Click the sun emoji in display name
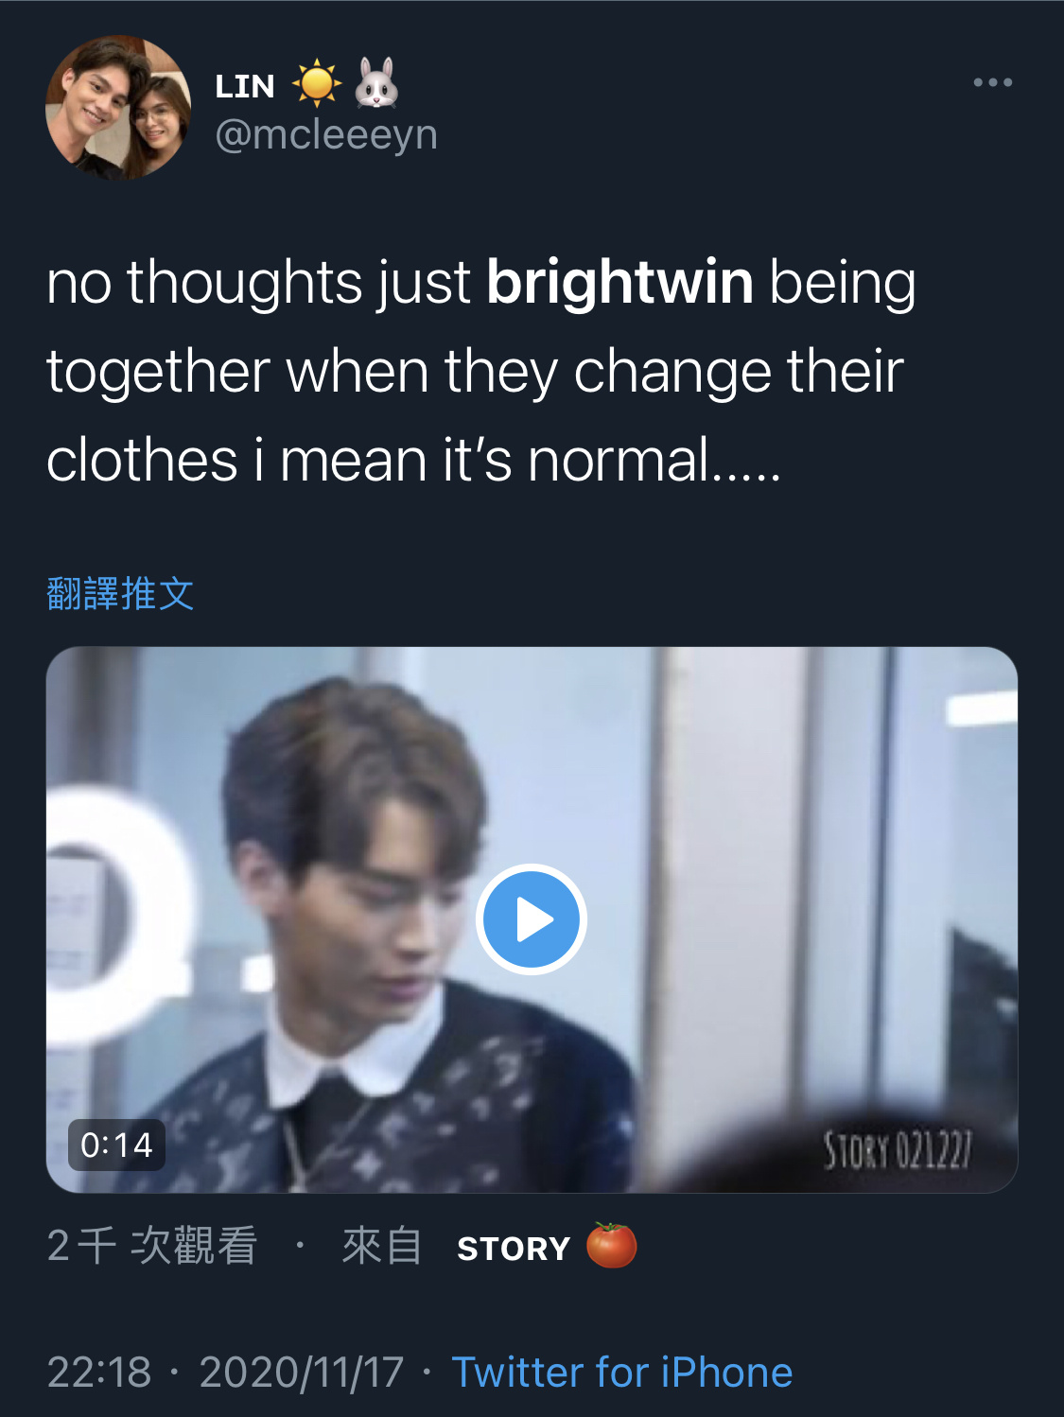Image resolution: width=1064 pixels, height=1417 pixels. point(316,83)
